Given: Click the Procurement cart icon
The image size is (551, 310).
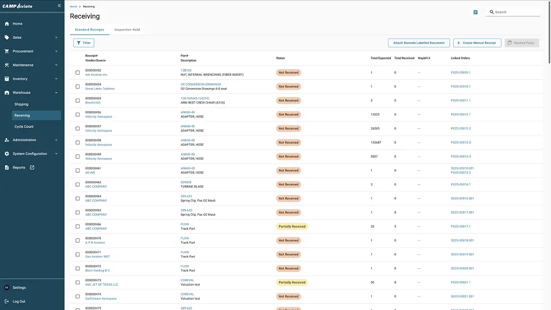Looking at the screenshot, I should pos(7,51).
